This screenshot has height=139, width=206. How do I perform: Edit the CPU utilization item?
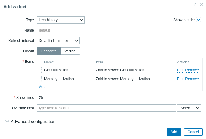pyautogui.click(x=180, y=70)
